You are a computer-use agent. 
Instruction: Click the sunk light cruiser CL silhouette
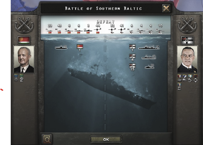(149, 57)
